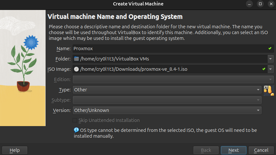Click the 32-bit OS type icon

tap(269, 90)
